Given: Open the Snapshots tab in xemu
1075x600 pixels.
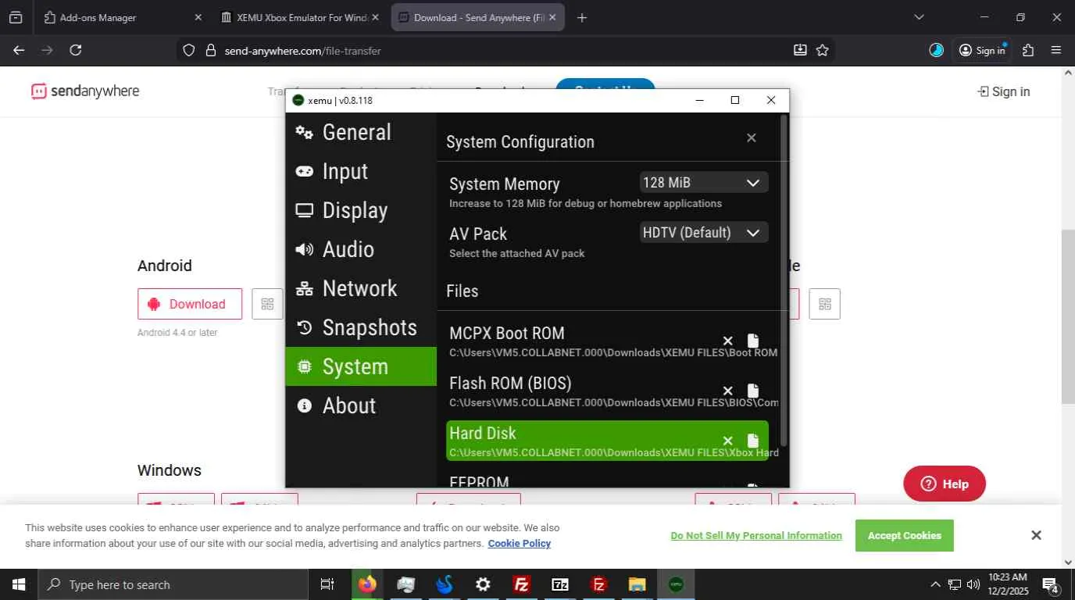Looking at the screenshot, I should 361,327.
